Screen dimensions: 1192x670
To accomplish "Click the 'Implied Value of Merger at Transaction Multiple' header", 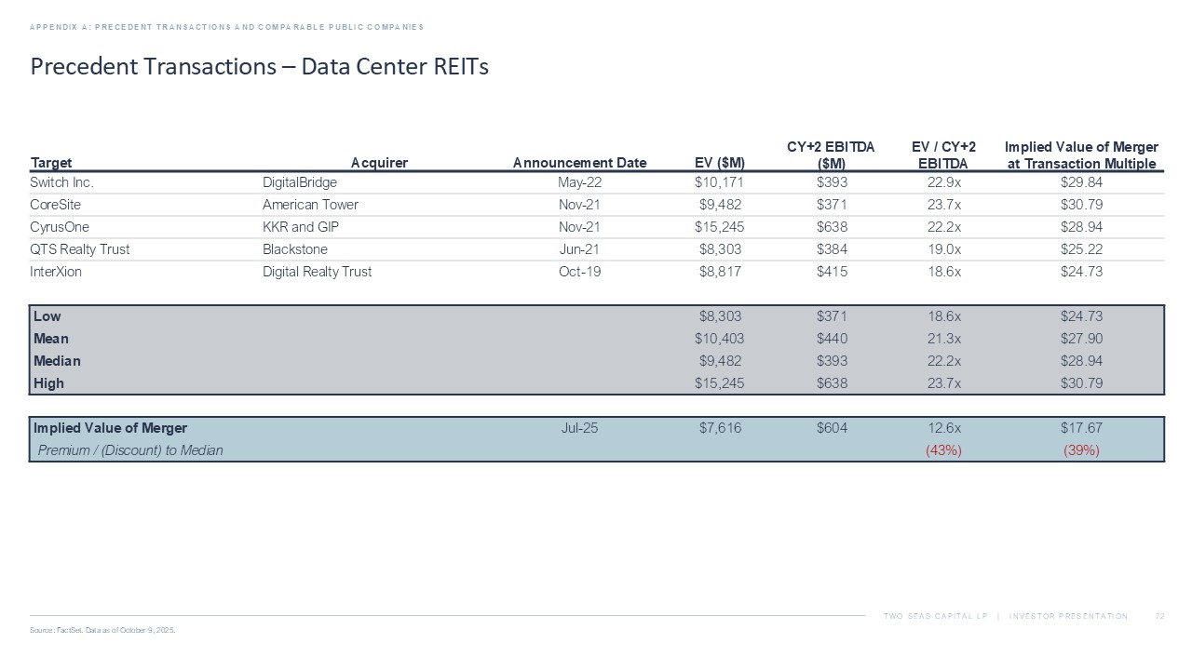I will tap(1081, 155).
